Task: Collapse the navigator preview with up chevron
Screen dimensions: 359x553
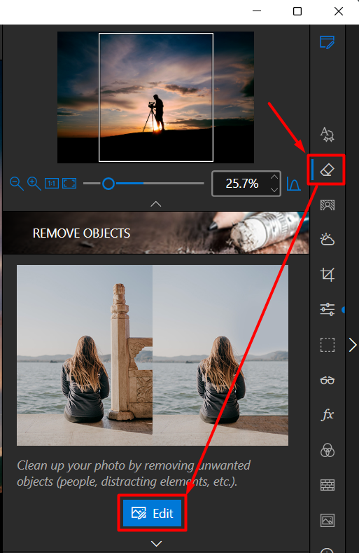Action: click(156, 204)
